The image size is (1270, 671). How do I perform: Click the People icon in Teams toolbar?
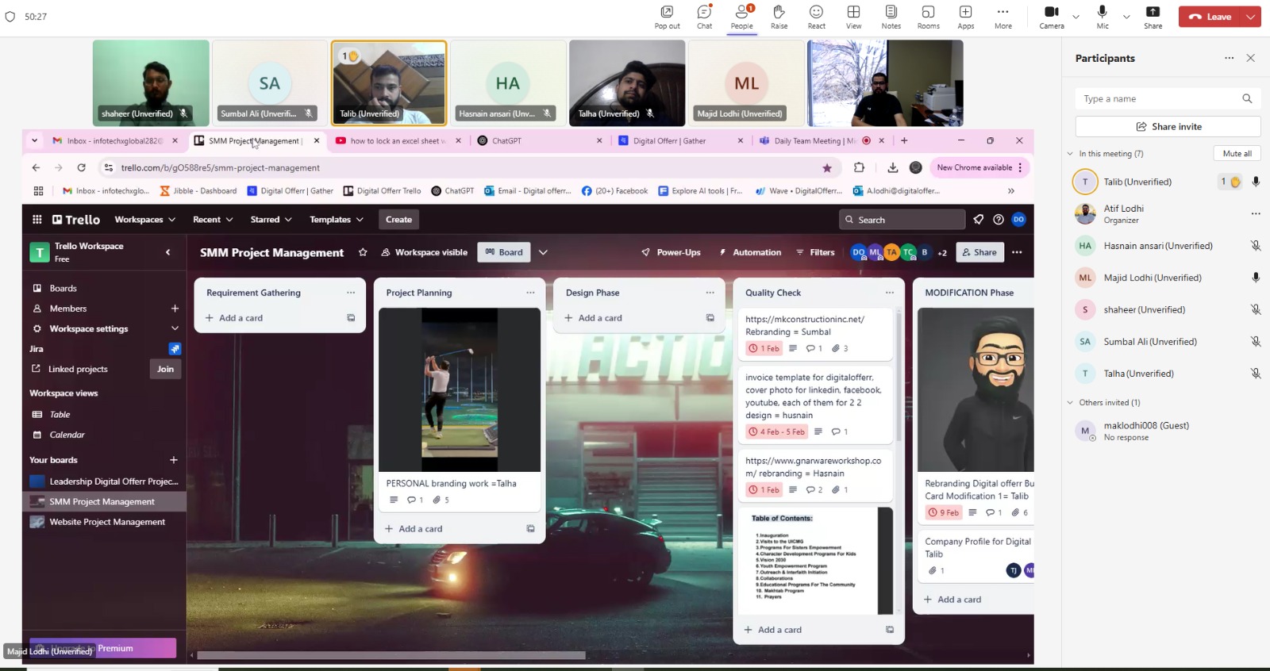point(742,16)
